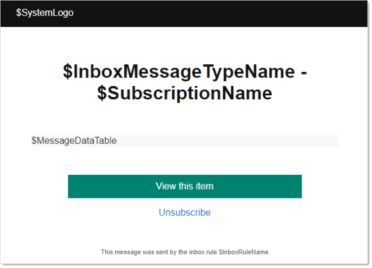Follow the Unsubscribe hyperlink below the button
The height and width of the screenshot is (268, 372).
[185, 212]
